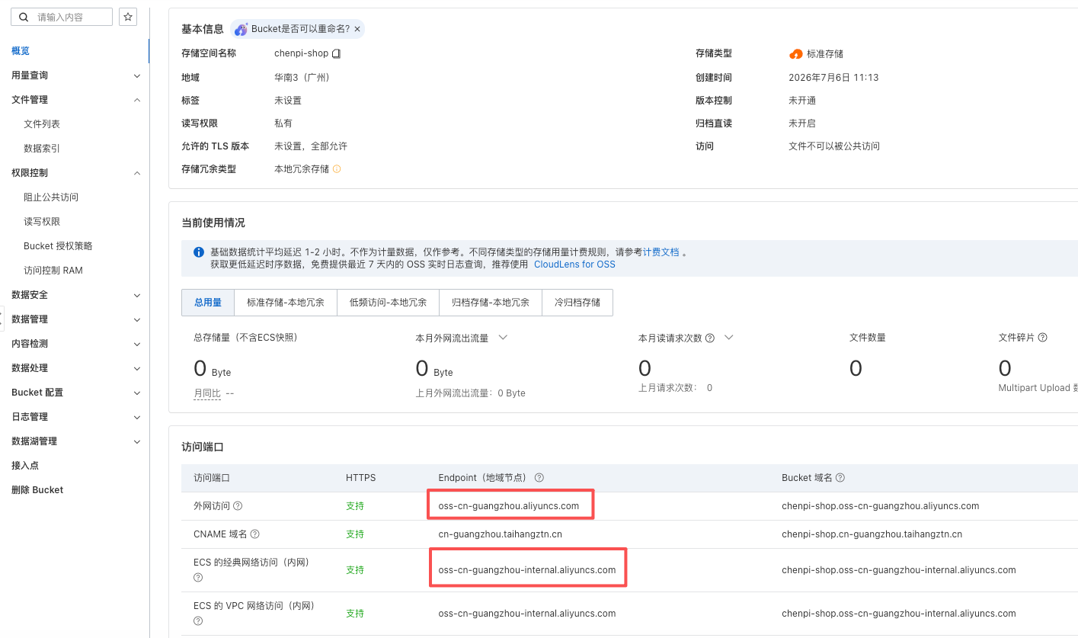Click help icon next to CNAME 域名

pos(255,534)
